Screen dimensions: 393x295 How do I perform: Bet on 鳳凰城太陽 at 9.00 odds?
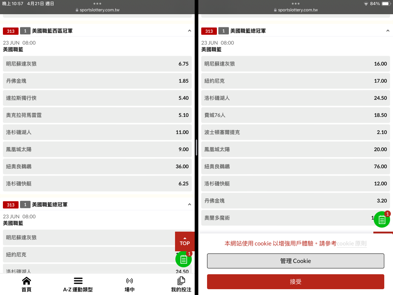(97, 150)
